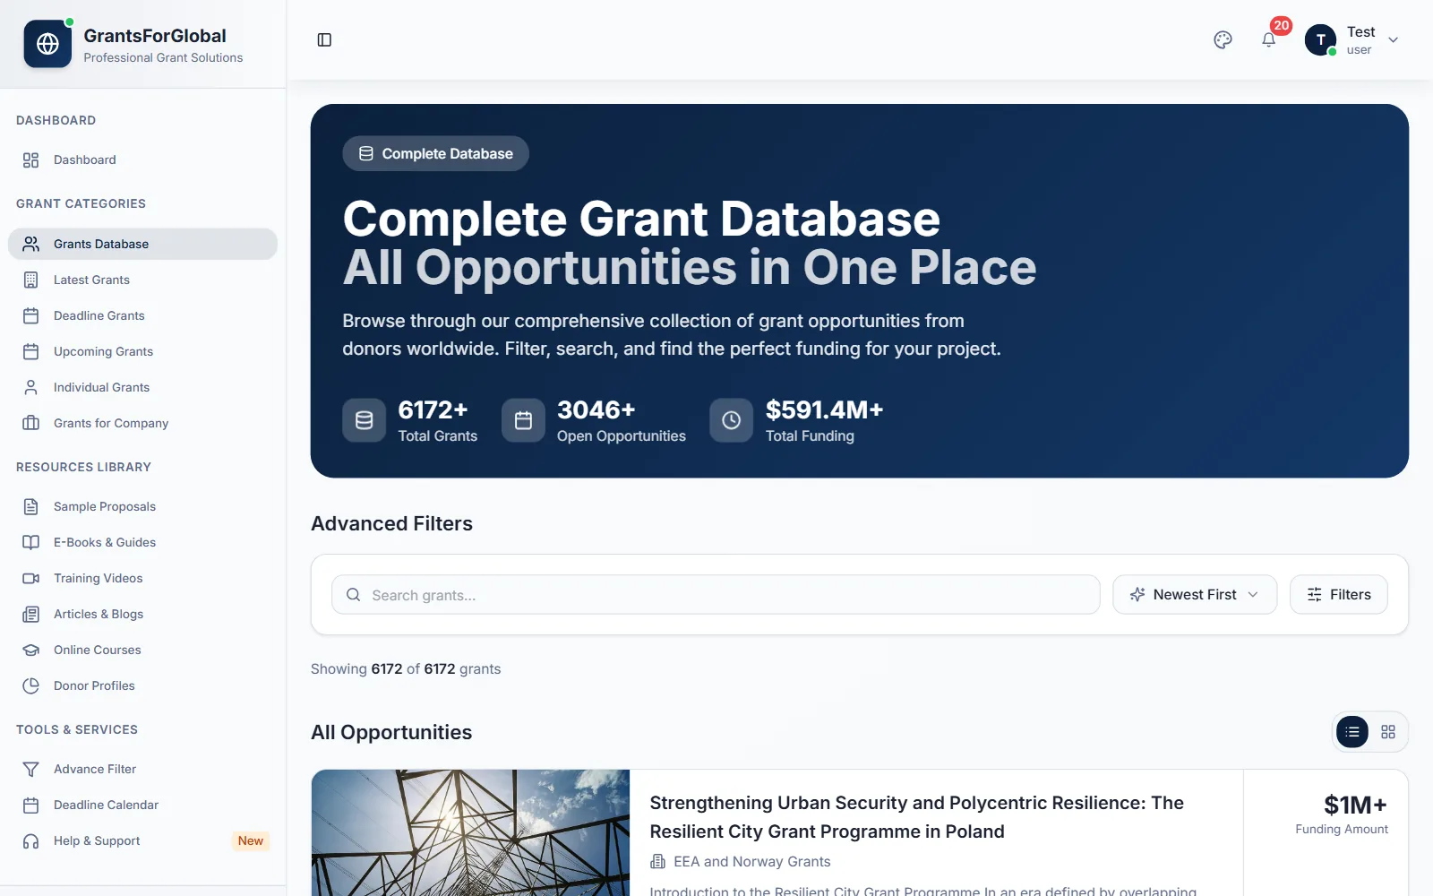Image resolution: width=1433 pixels, height=896 pixels.
Task: Switch to grid view layout
Action: click(1388, 732)
